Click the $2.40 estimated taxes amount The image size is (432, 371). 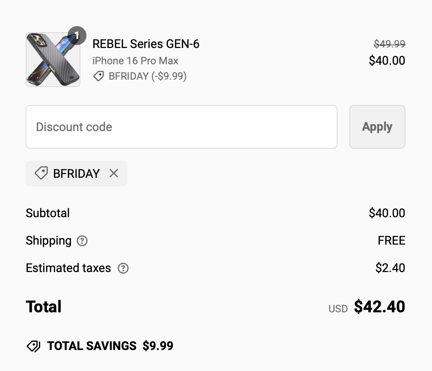point(390,268)
